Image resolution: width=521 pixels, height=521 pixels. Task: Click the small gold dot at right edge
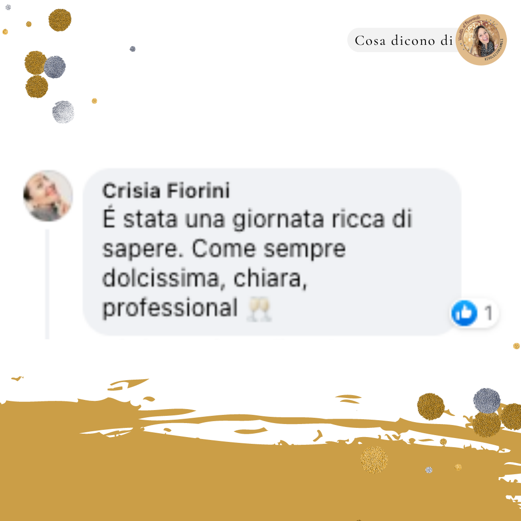coord(516,346)
